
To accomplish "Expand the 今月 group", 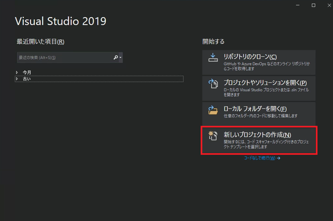I will (x=17, y=72).
